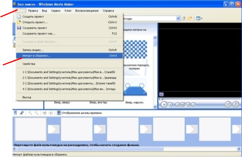The image size is (242, 157).
Task: Open Свойства from the menu
Action: pyautogui.click(x=69, y=64)
